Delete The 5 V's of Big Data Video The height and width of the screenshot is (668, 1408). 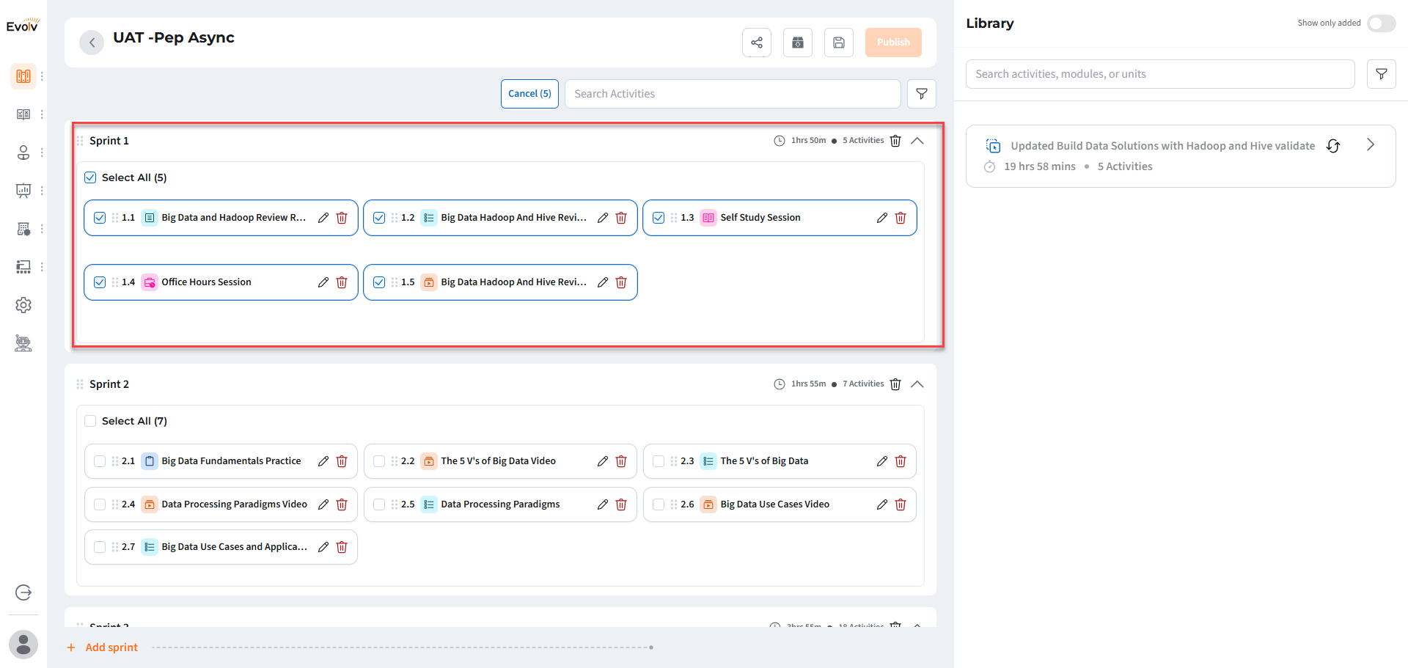621,461
